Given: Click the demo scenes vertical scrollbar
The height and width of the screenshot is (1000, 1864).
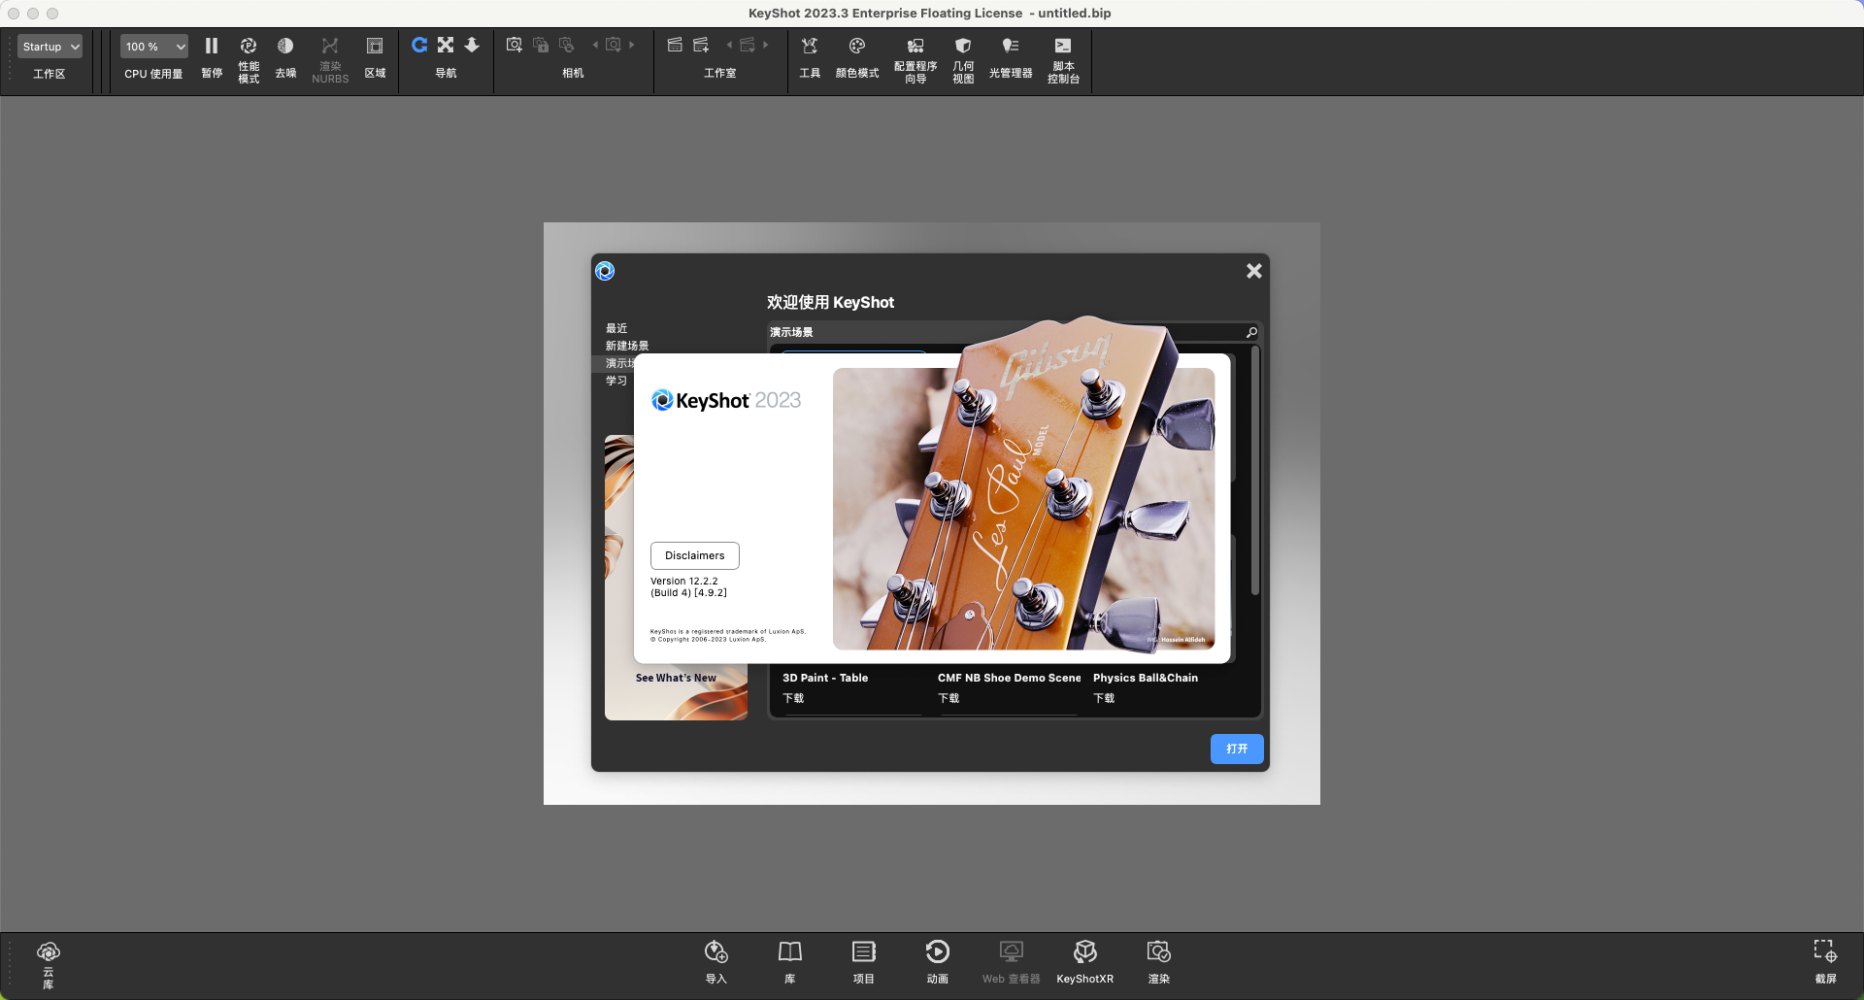Looking at the screenshot, I should pos(1255,470).
